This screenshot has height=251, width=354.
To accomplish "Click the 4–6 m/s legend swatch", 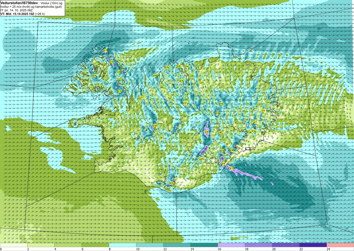I will 68,245.
